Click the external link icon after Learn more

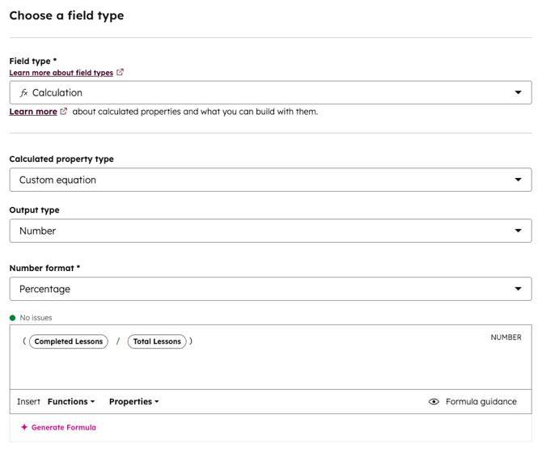(x=64, y=112)
